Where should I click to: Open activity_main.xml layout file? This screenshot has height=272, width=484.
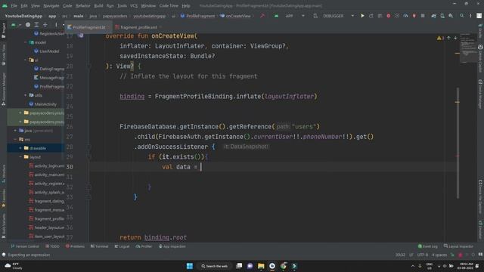point(47,175)
